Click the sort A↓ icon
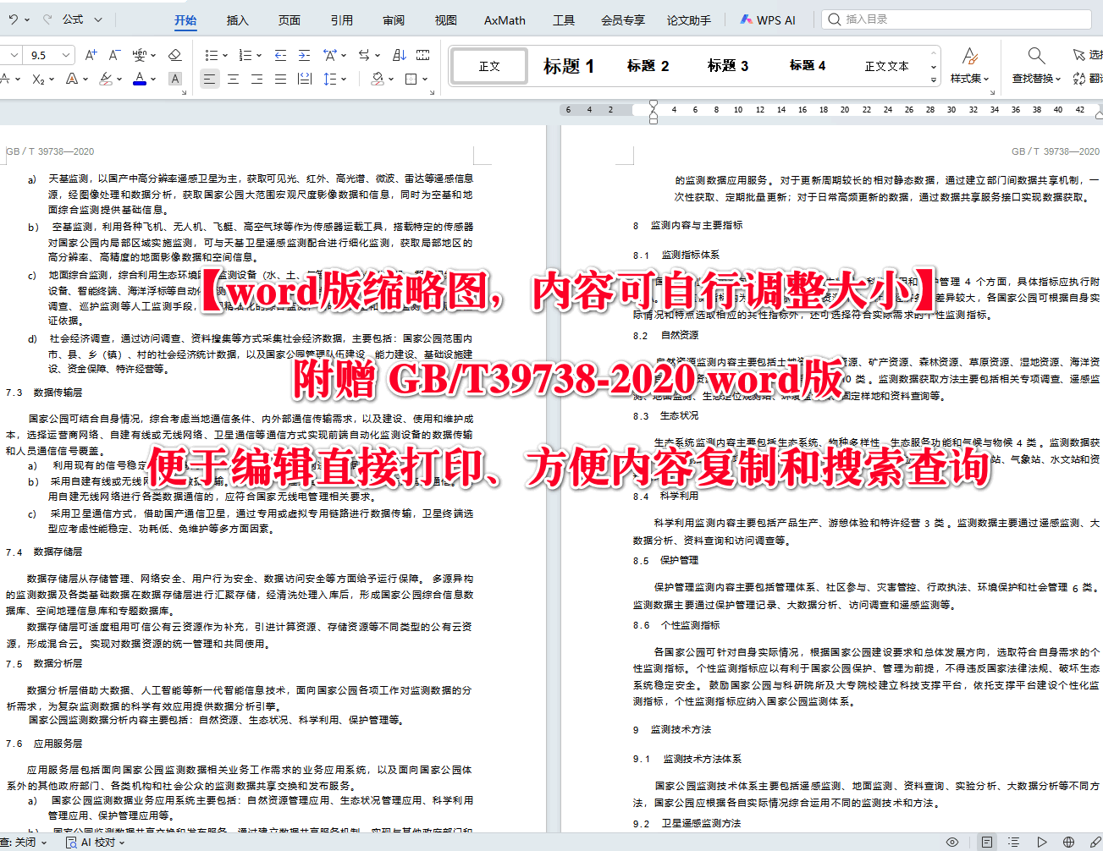This screenshot has height=851, width=1103. tap(400, 55)
